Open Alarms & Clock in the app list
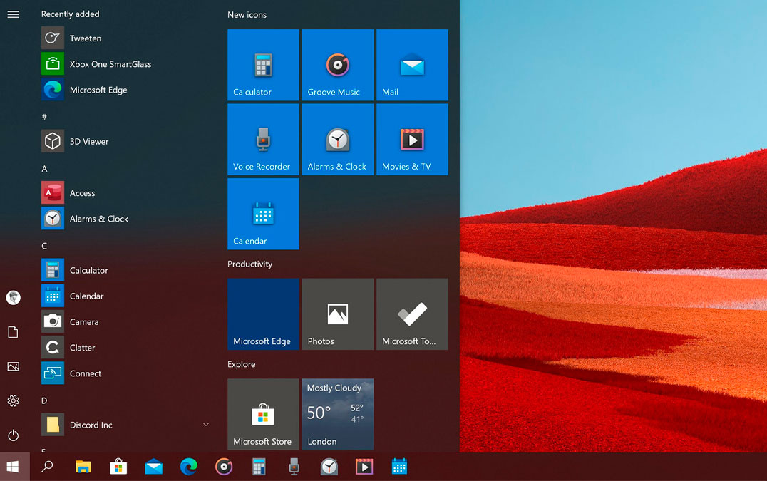This screenshot has width=767, height=481. (x=127, y=219)
